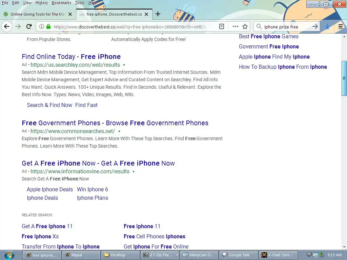Expand the 7-Zip taskbar group arrow
This screenshot has width=347, height=260.
click(x=177, y=255)
